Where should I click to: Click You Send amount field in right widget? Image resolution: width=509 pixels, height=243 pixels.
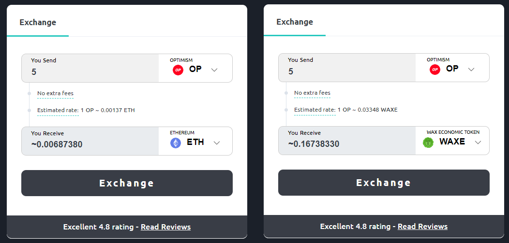(347, 67)
